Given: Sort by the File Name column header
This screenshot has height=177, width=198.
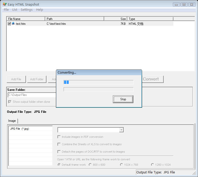Looking at the screenshot, I should (x=26, y=19).
